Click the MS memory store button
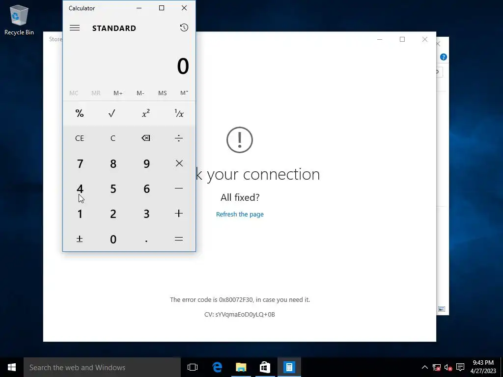 [162, 93]
